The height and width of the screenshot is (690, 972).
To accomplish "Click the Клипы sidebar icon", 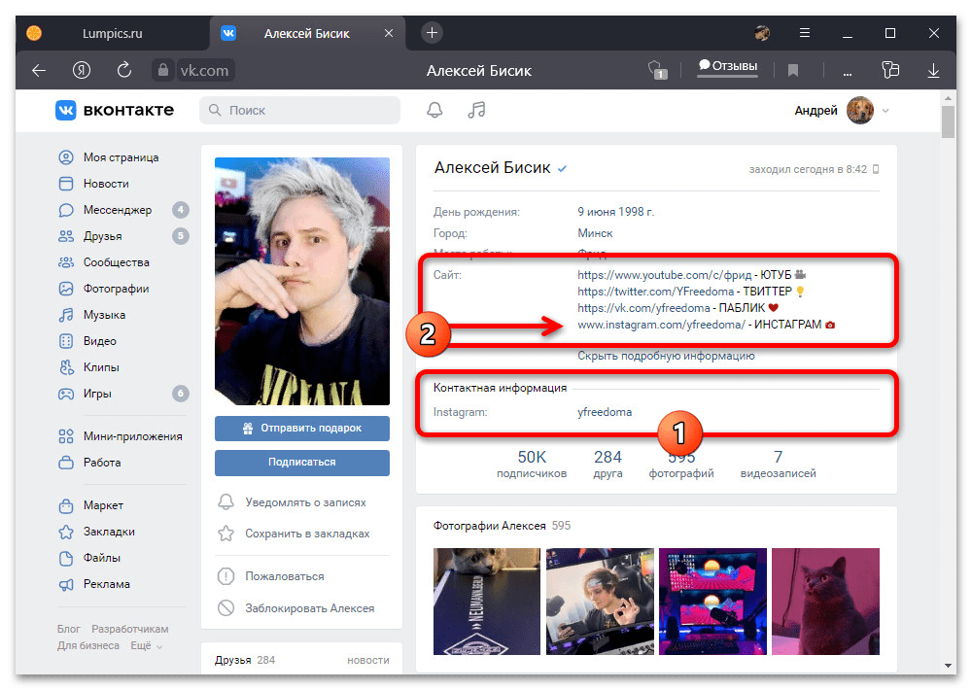I will 66,367.
